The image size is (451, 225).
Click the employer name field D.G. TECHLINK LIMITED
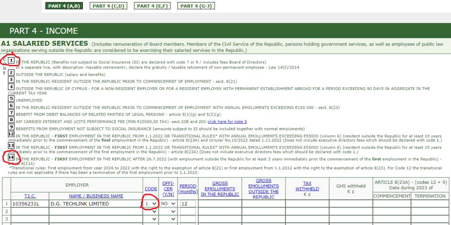[96, 204]
